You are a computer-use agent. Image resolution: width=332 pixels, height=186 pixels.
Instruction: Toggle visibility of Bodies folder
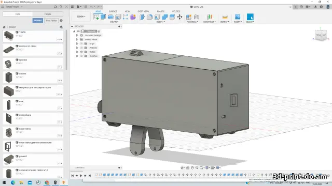[x=81, y=52]
